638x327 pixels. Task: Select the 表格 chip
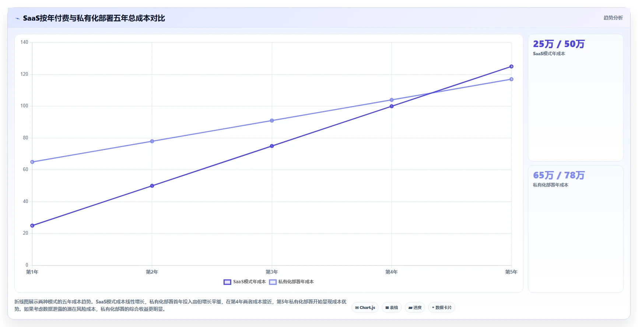coord(392,308)
